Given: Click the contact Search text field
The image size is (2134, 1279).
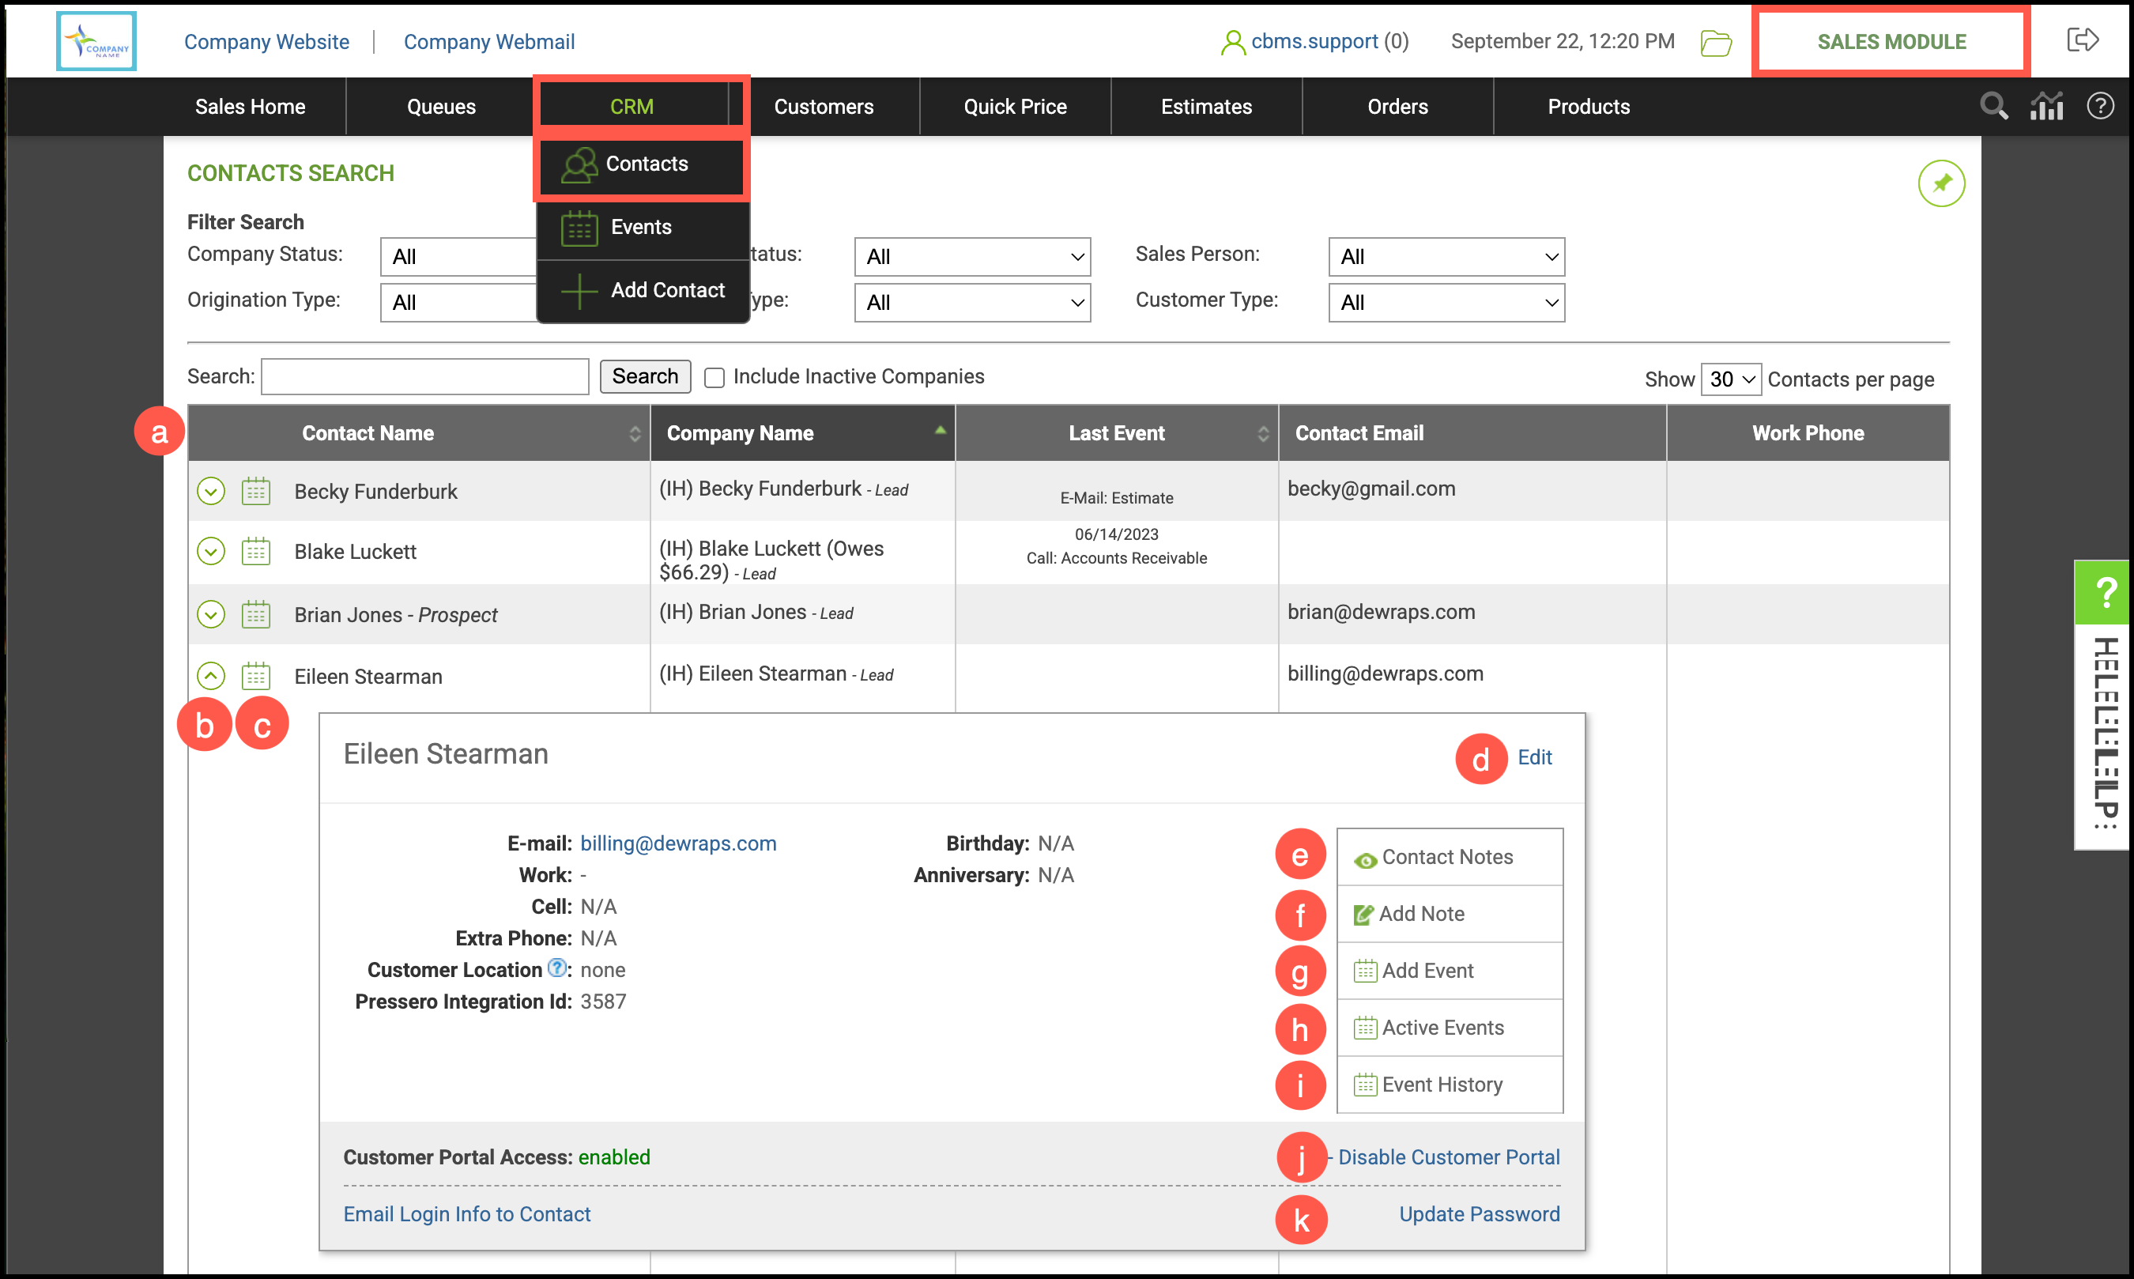Looking at the screenshot, I should click(x=424, y=376).
